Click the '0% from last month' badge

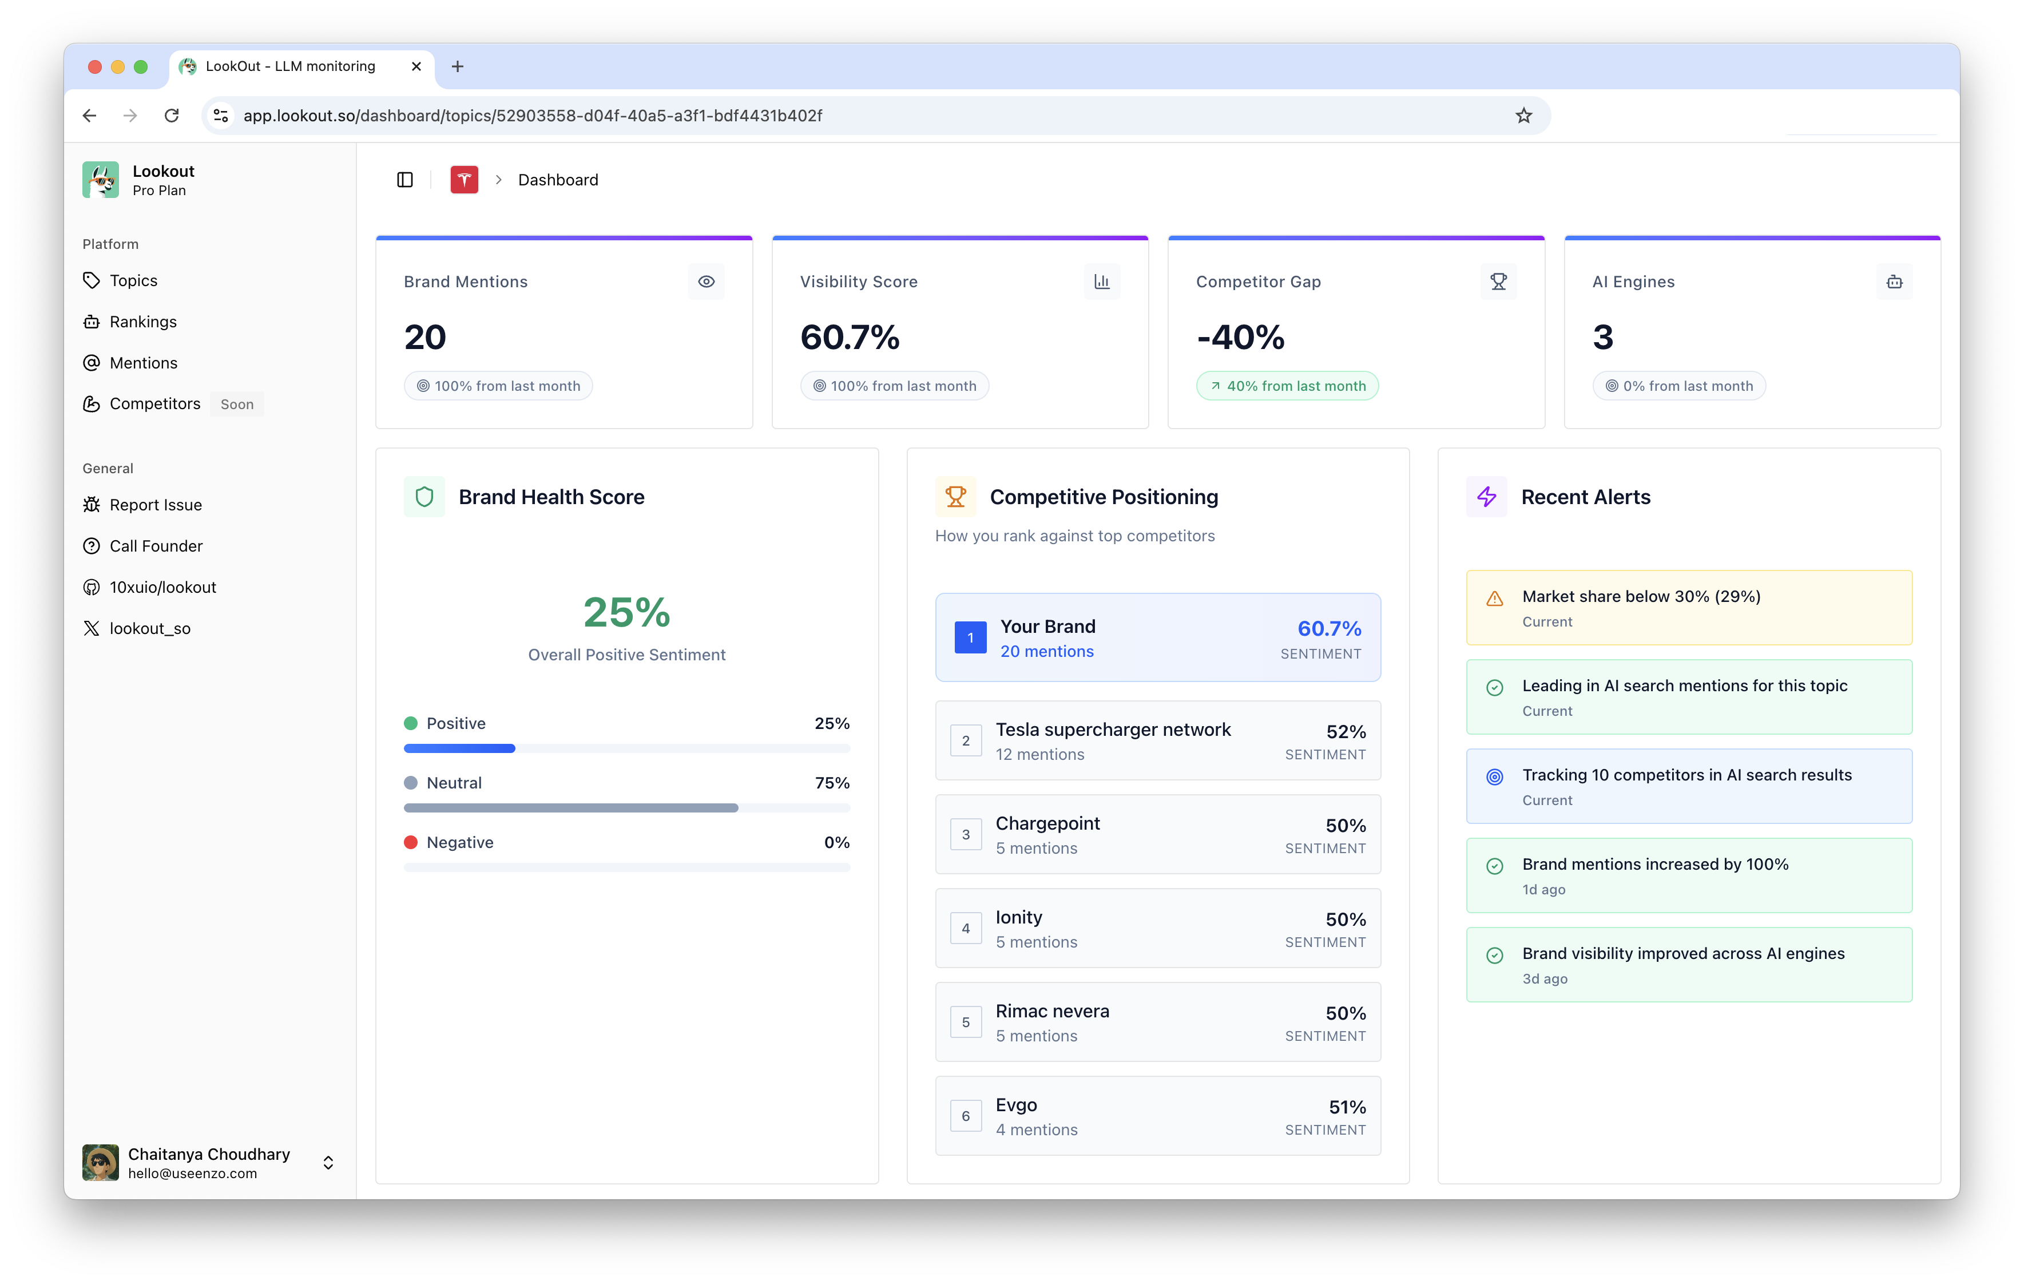[1680, 386]
